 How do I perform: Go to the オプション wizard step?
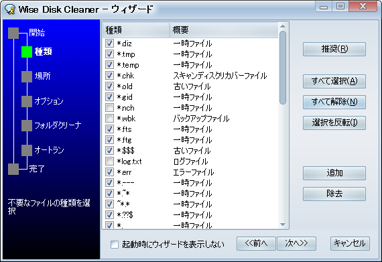click(27, 101)
